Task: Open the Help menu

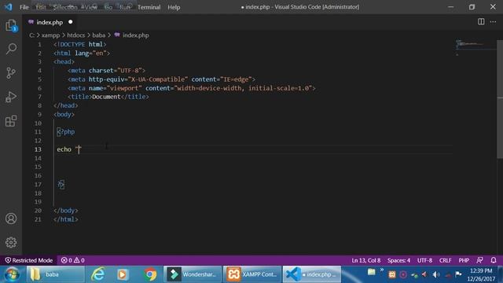Action: click(x=174, y=7)
